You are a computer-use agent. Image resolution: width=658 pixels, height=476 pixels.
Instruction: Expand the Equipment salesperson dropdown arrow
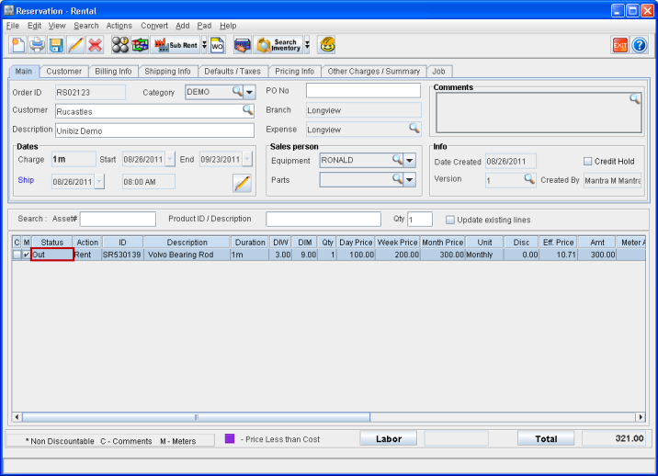tap(409, 160)
